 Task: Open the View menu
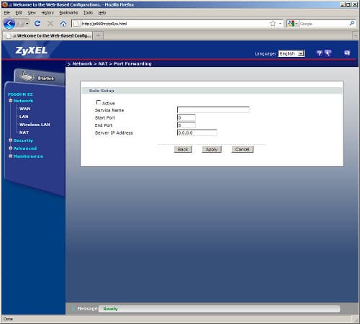(x=32, y=13)
